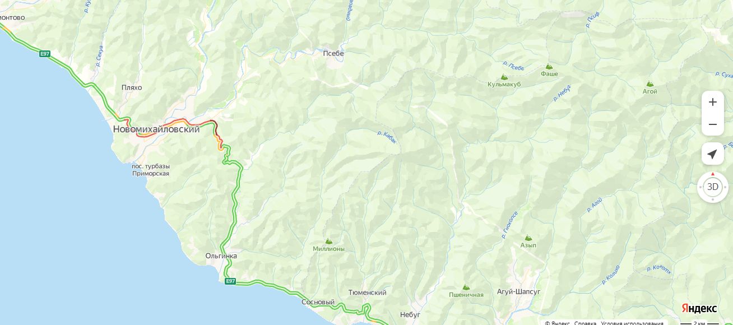Locate me with the geolocation arrow
The width and height of the screenshot is (733, 325).
(712, 154)
